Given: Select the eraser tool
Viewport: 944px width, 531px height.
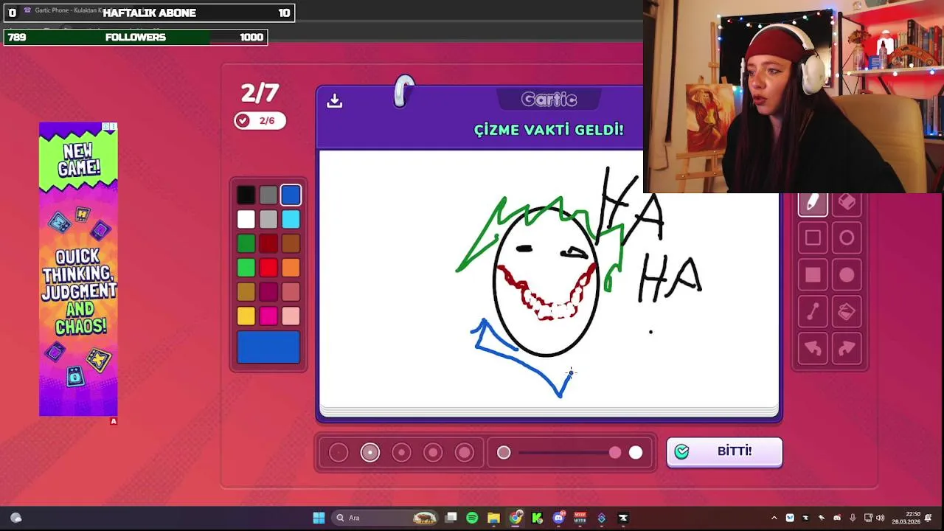Looking at the screenshot, I should (x=847, y=203).
